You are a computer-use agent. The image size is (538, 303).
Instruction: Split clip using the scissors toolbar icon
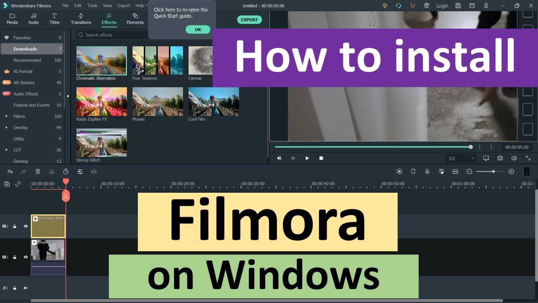(x=52, y=172)
